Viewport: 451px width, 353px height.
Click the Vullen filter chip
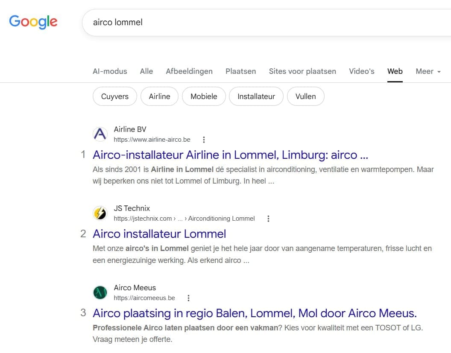coord(305,96)
